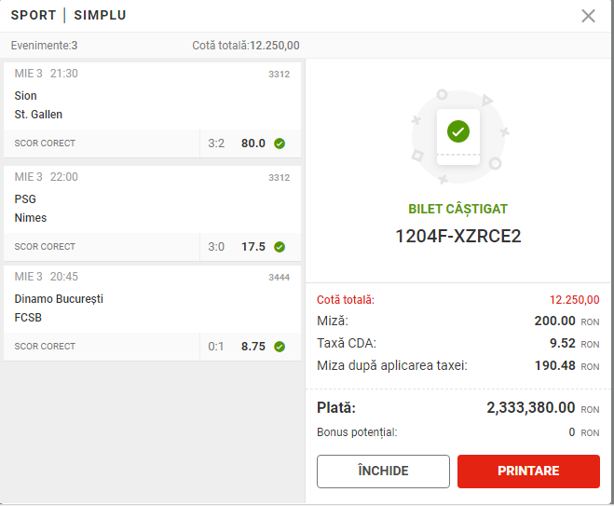Click ticket code 1204F-XZRCE2

point(458,236)
